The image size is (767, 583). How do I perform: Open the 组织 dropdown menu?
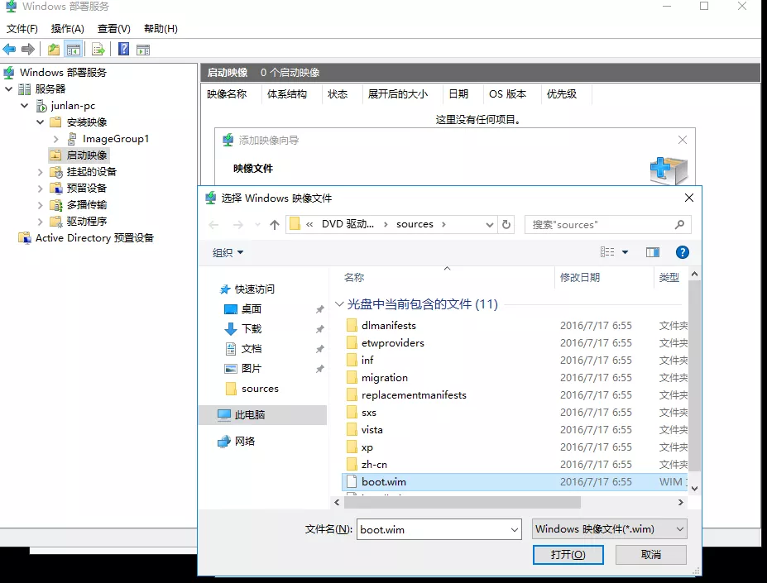pos(228,252)
